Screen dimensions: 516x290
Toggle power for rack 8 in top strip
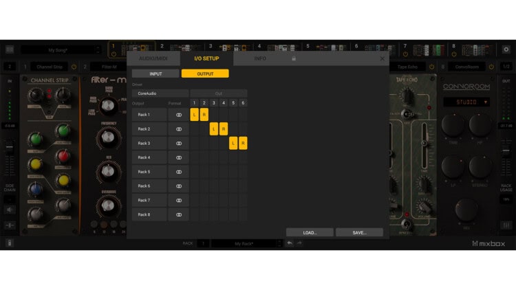tap(454, 54)
